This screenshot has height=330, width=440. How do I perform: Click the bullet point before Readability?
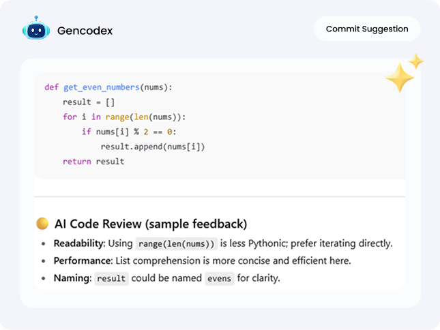click(44, 243)
